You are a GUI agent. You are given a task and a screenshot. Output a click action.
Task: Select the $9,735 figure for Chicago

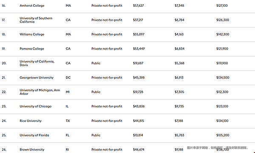pos(179,106)
